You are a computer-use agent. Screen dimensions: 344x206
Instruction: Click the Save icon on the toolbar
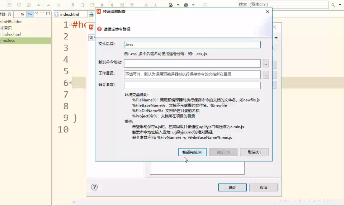pos(9,4)
